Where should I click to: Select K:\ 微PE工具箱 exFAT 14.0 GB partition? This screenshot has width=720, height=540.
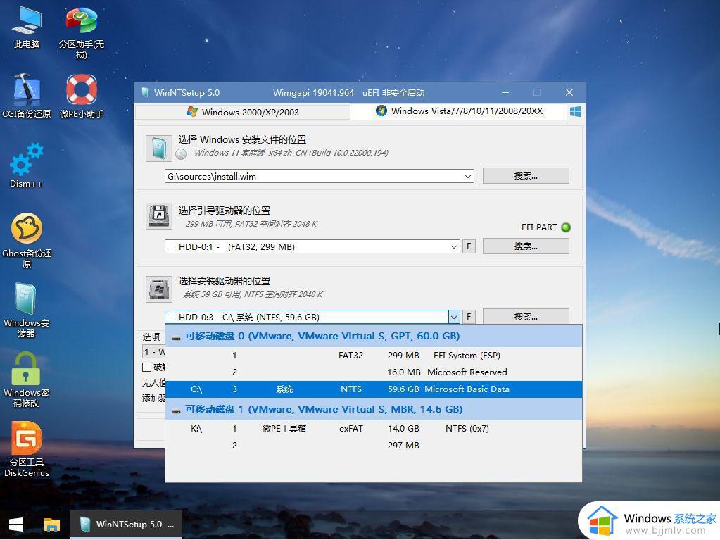[374, 429]
